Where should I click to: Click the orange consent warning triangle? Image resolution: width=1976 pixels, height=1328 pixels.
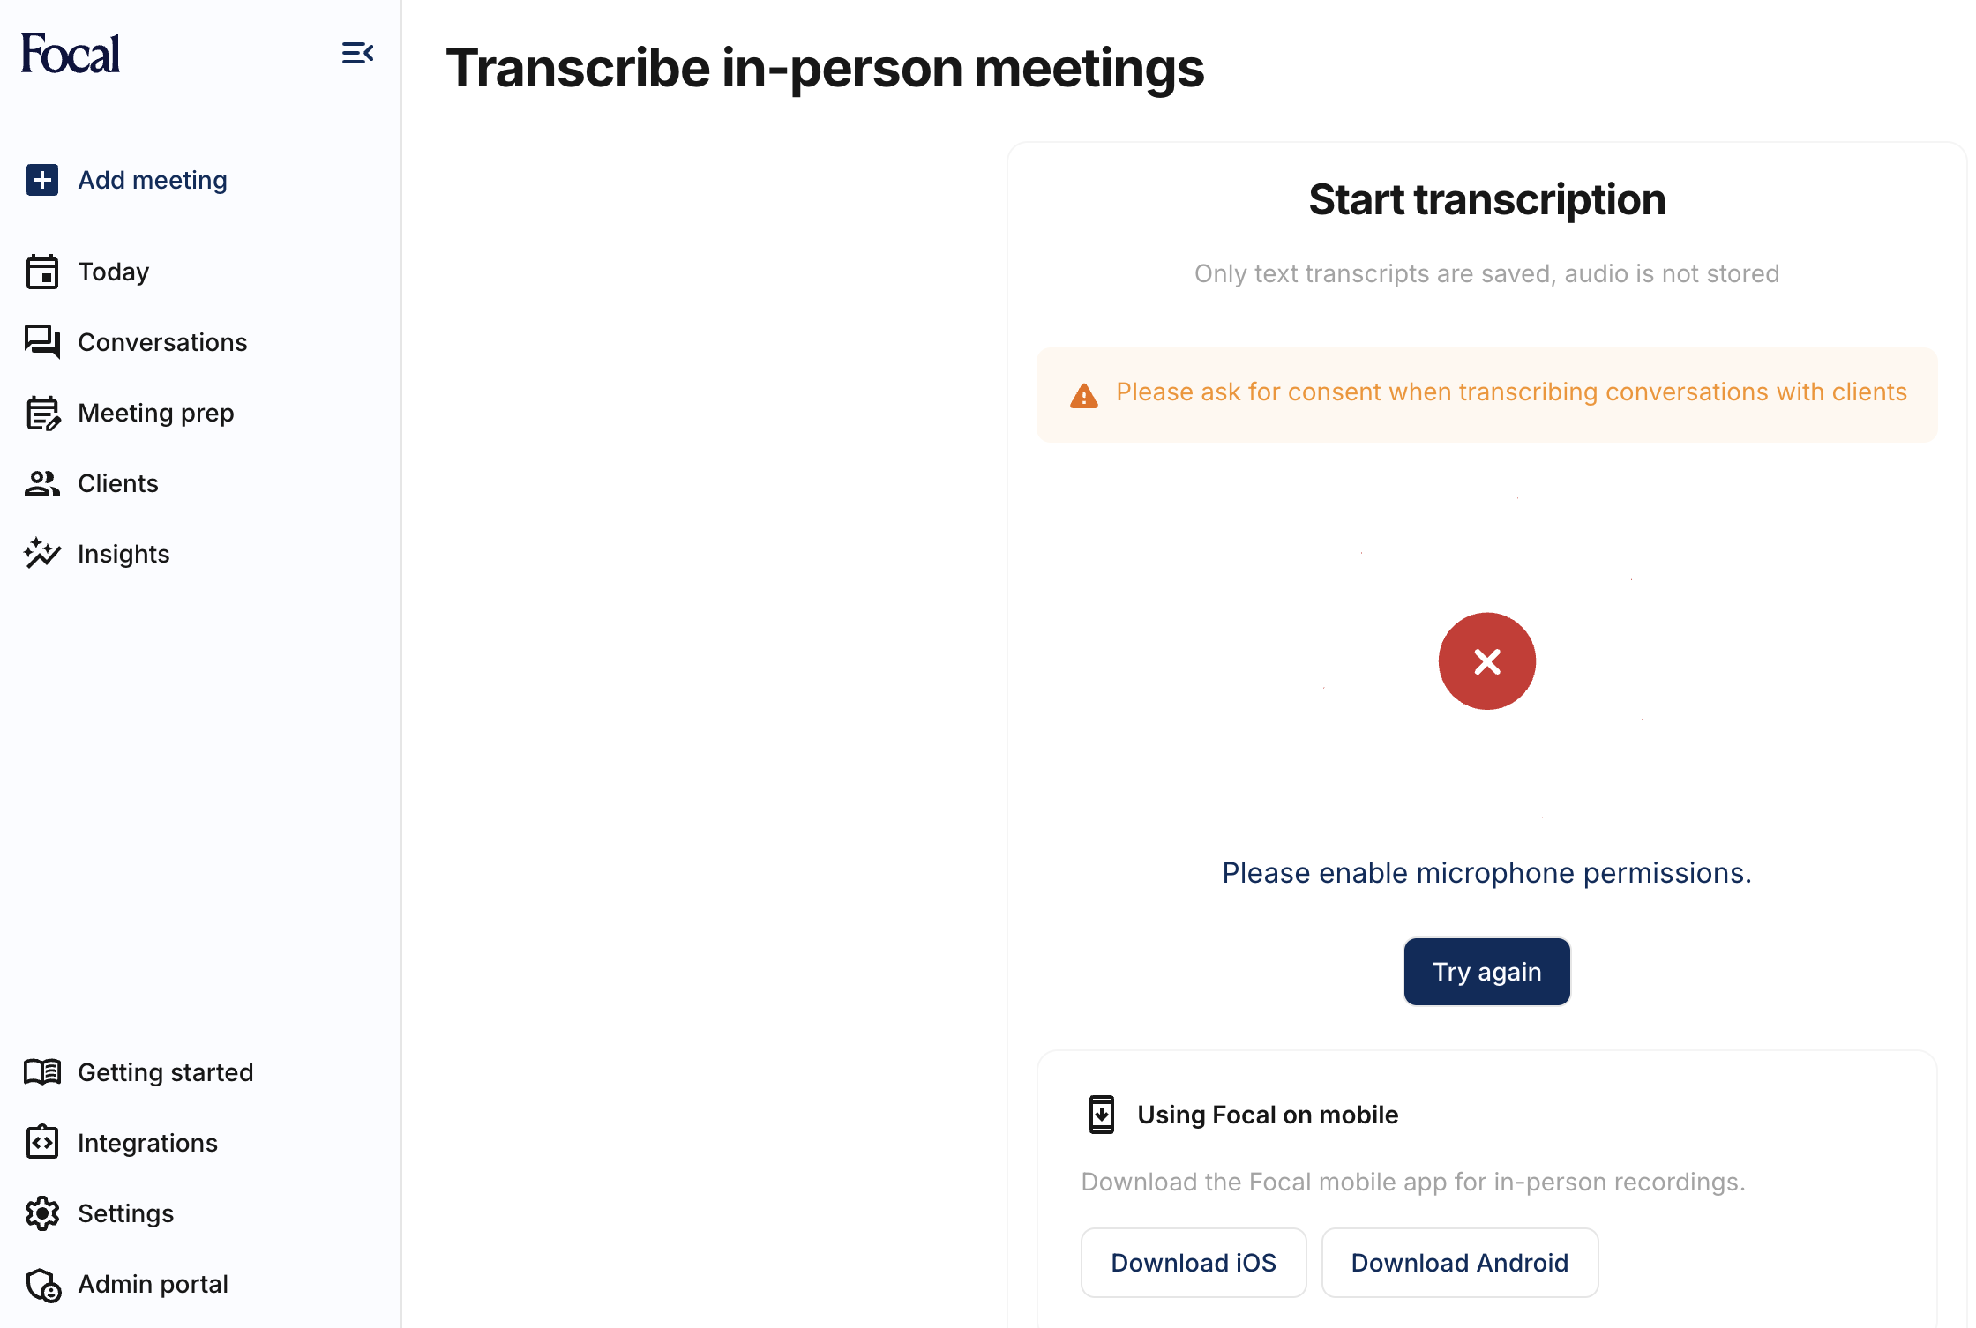pyautogui.click(x=1084, y=396)
